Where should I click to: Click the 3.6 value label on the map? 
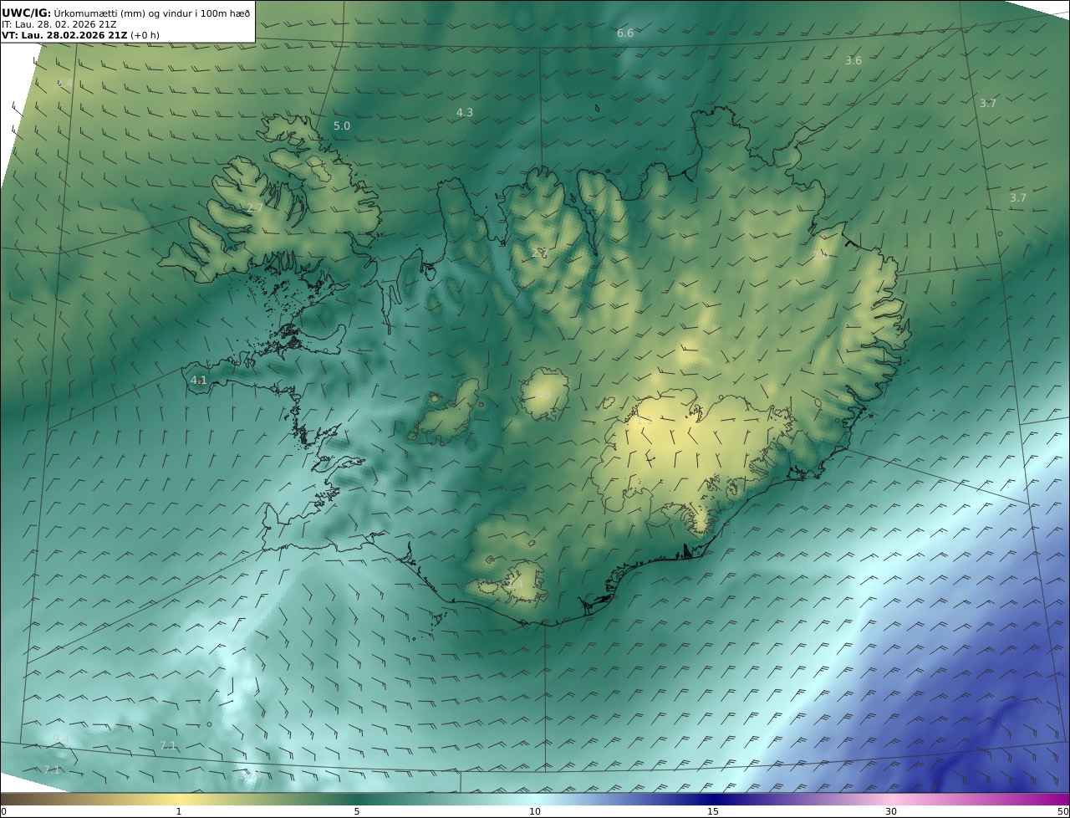[x=853, y=61]
